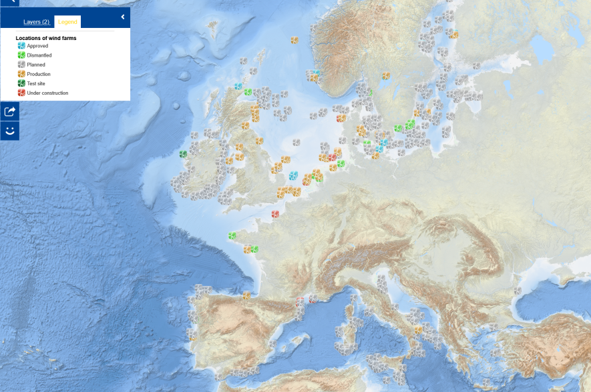Screen dimensions: 591x392
Task: Select the red wind farm marker in the English Channel
Action: (275, 214)
